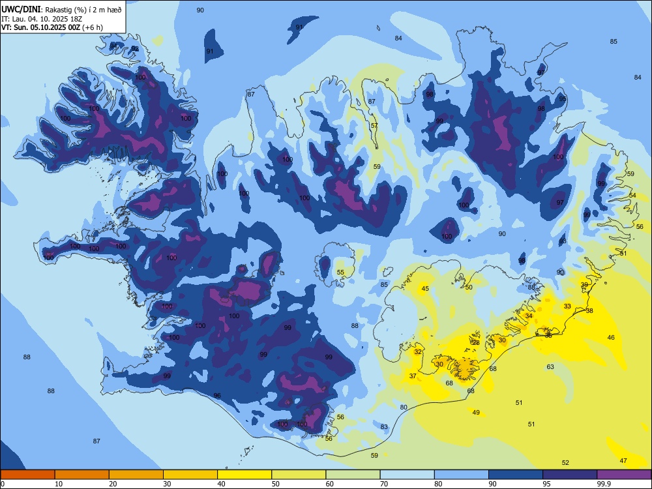The width and height of the screenshot is (652, 489).
Task: Select the dark blue 90–95 legend swatch
Action: (x=516, y=475)
